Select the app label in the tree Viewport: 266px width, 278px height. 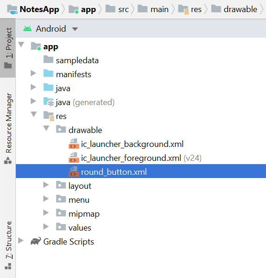pyautogui.click(x=51, y=47)
